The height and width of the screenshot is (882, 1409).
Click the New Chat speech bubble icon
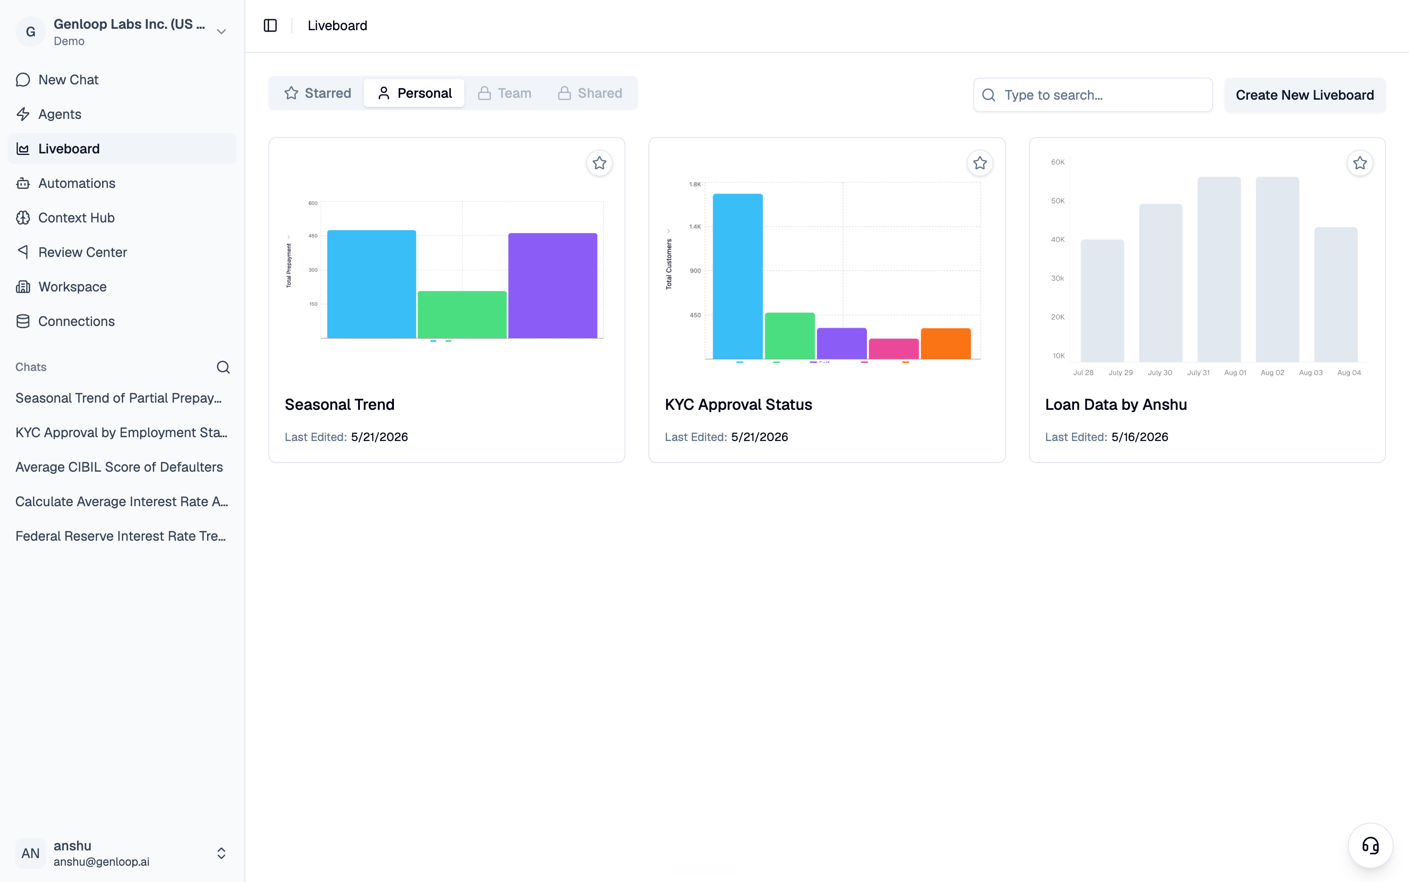(23, 80)
